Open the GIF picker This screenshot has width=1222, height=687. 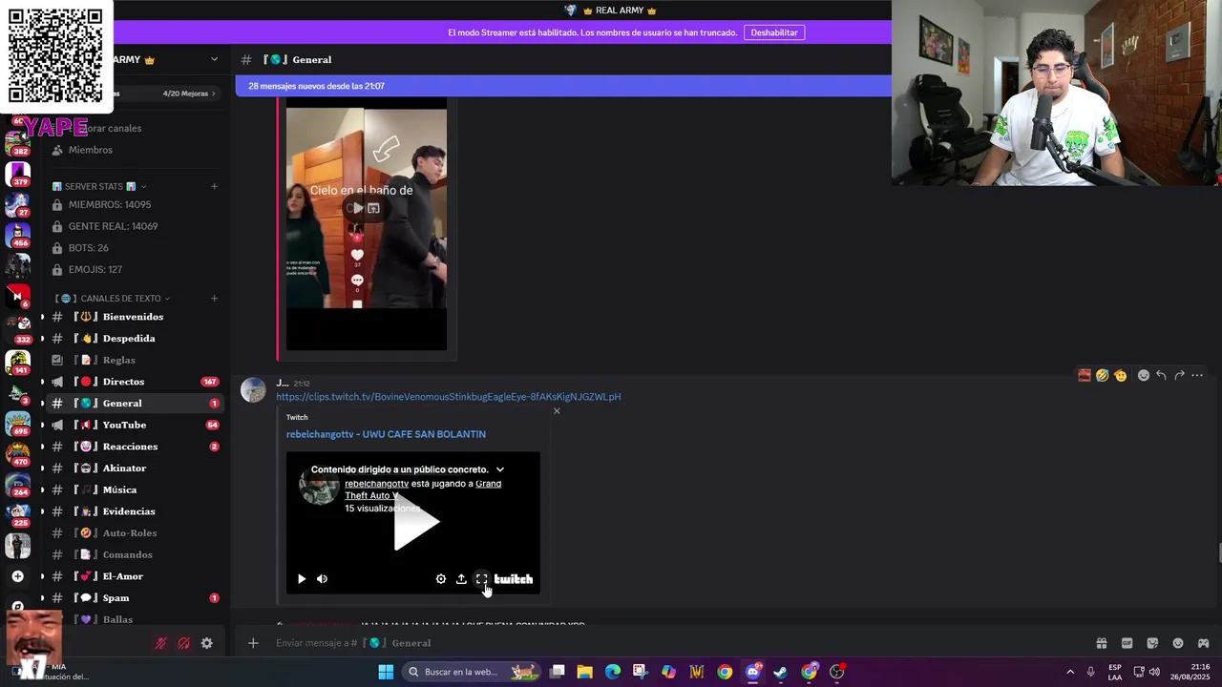pyautogui.click(x=1127, y=643)
